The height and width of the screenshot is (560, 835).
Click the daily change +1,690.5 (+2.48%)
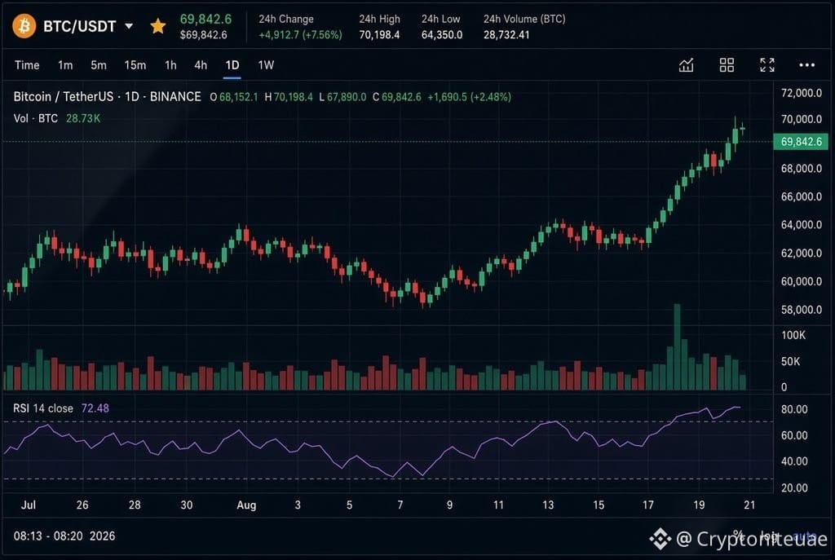click(469, 97)
